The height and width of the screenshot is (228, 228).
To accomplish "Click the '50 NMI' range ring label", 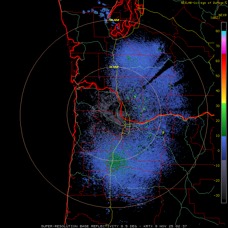I will pos(114,67).
